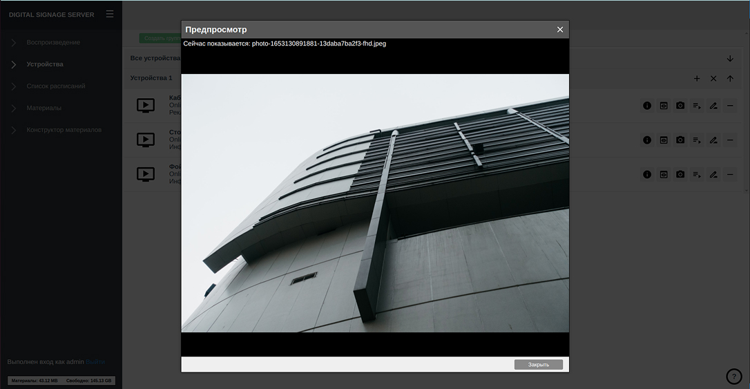The width and height of the screenshot is (750, 389).
Task: Click the Все устройства group header
Action: pyautogui.click(x=155, y=58)
